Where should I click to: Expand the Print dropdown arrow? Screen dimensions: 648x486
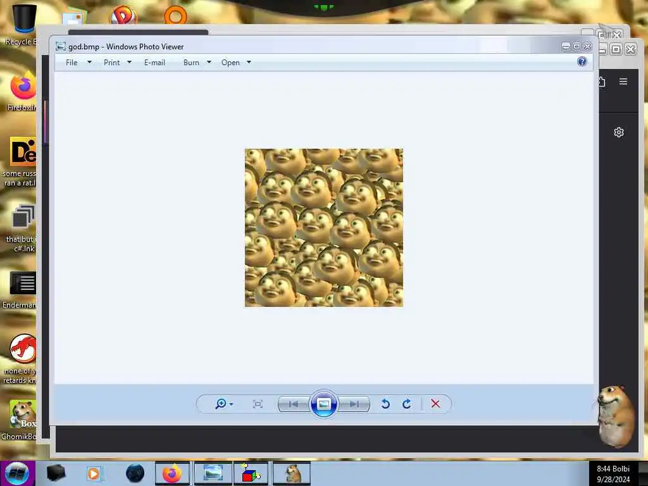(x=129, y=63)
